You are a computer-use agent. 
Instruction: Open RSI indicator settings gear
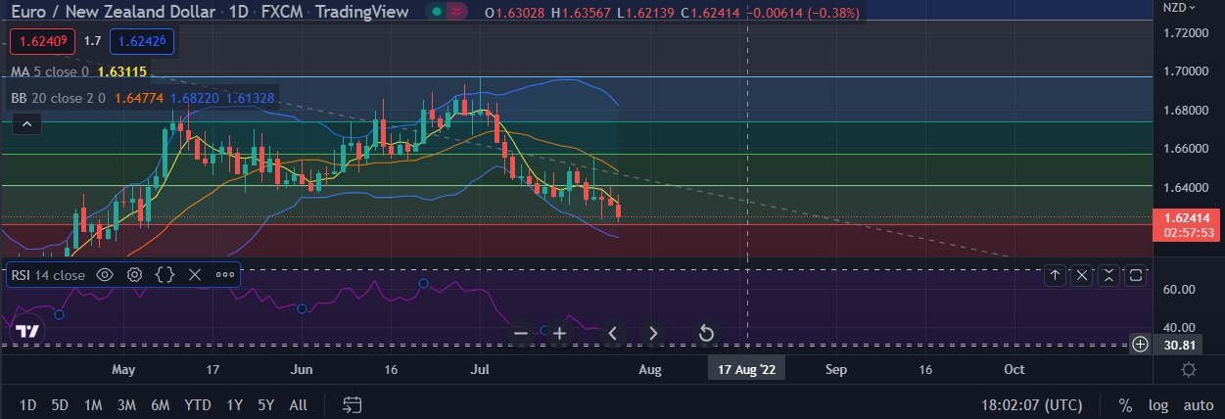click(135, 275)
